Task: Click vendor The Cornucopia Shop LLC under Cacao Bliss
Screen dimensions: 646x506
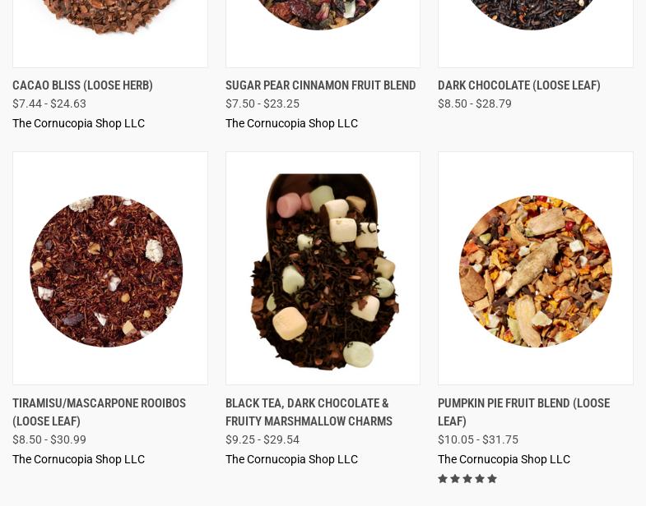Action: (79, 123)
